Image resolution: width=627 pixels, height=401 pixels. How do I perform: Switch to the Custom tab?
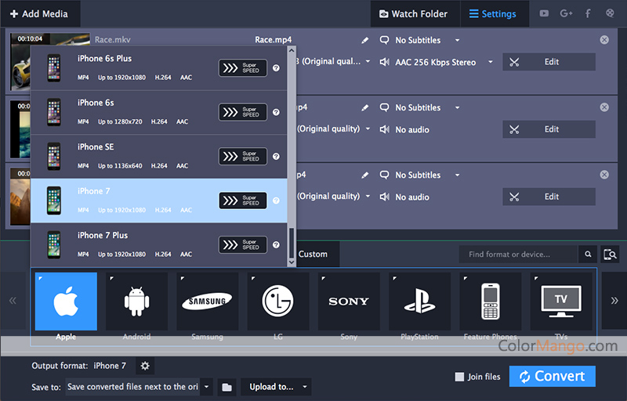pyautogui.click(x=313, y=255)
